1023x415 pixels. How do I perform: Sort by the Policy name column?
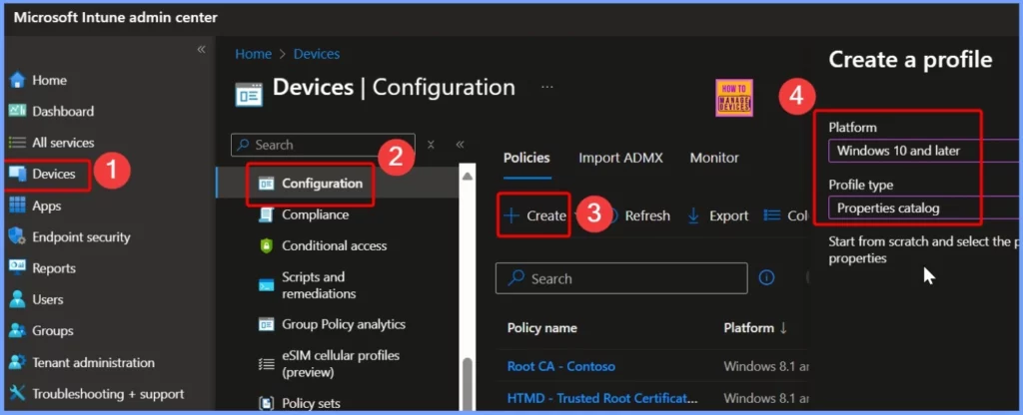(542, 328)
